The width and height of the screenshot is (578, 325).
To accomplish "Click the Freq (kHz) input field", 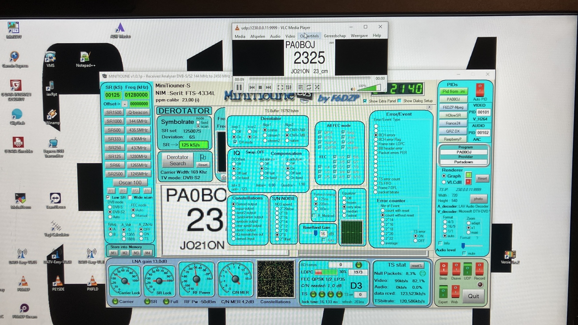I will (x=136, y=95).
